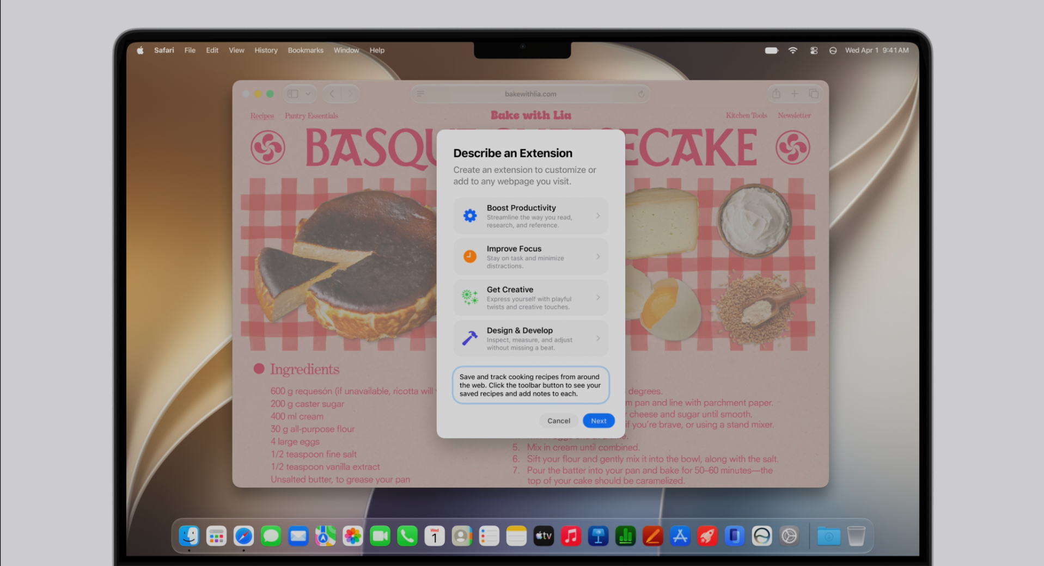Open Numbers from the Dock
1044x566 pixels.
(625, 537)
